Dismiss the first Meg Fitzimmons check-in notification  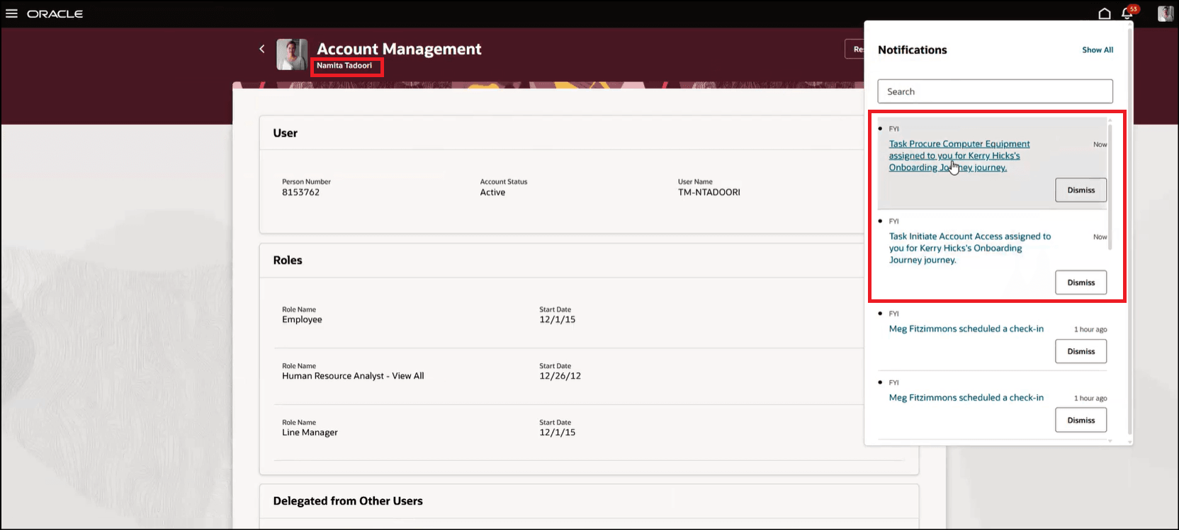point(1081,352)
